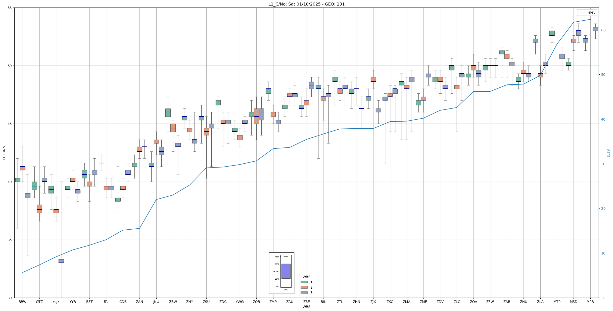Click the WRE legend title

306,277
